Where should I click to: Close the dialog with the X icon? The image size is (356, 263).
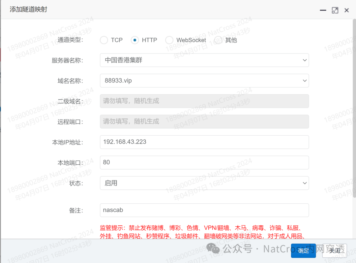[346, 10]
